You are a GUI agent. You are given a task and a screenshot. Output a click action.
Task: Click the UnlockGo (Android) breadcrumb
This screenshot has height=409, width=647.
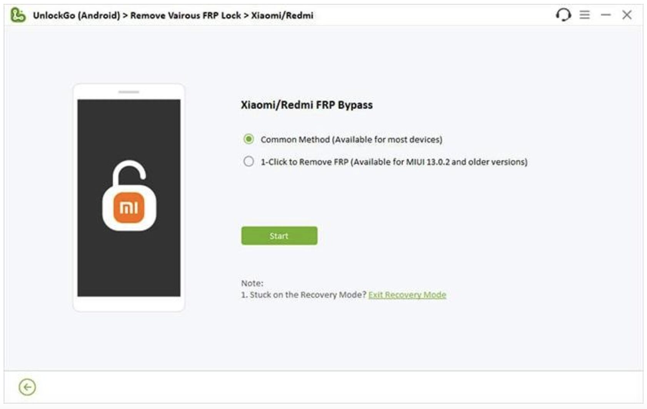coord(77,15)
